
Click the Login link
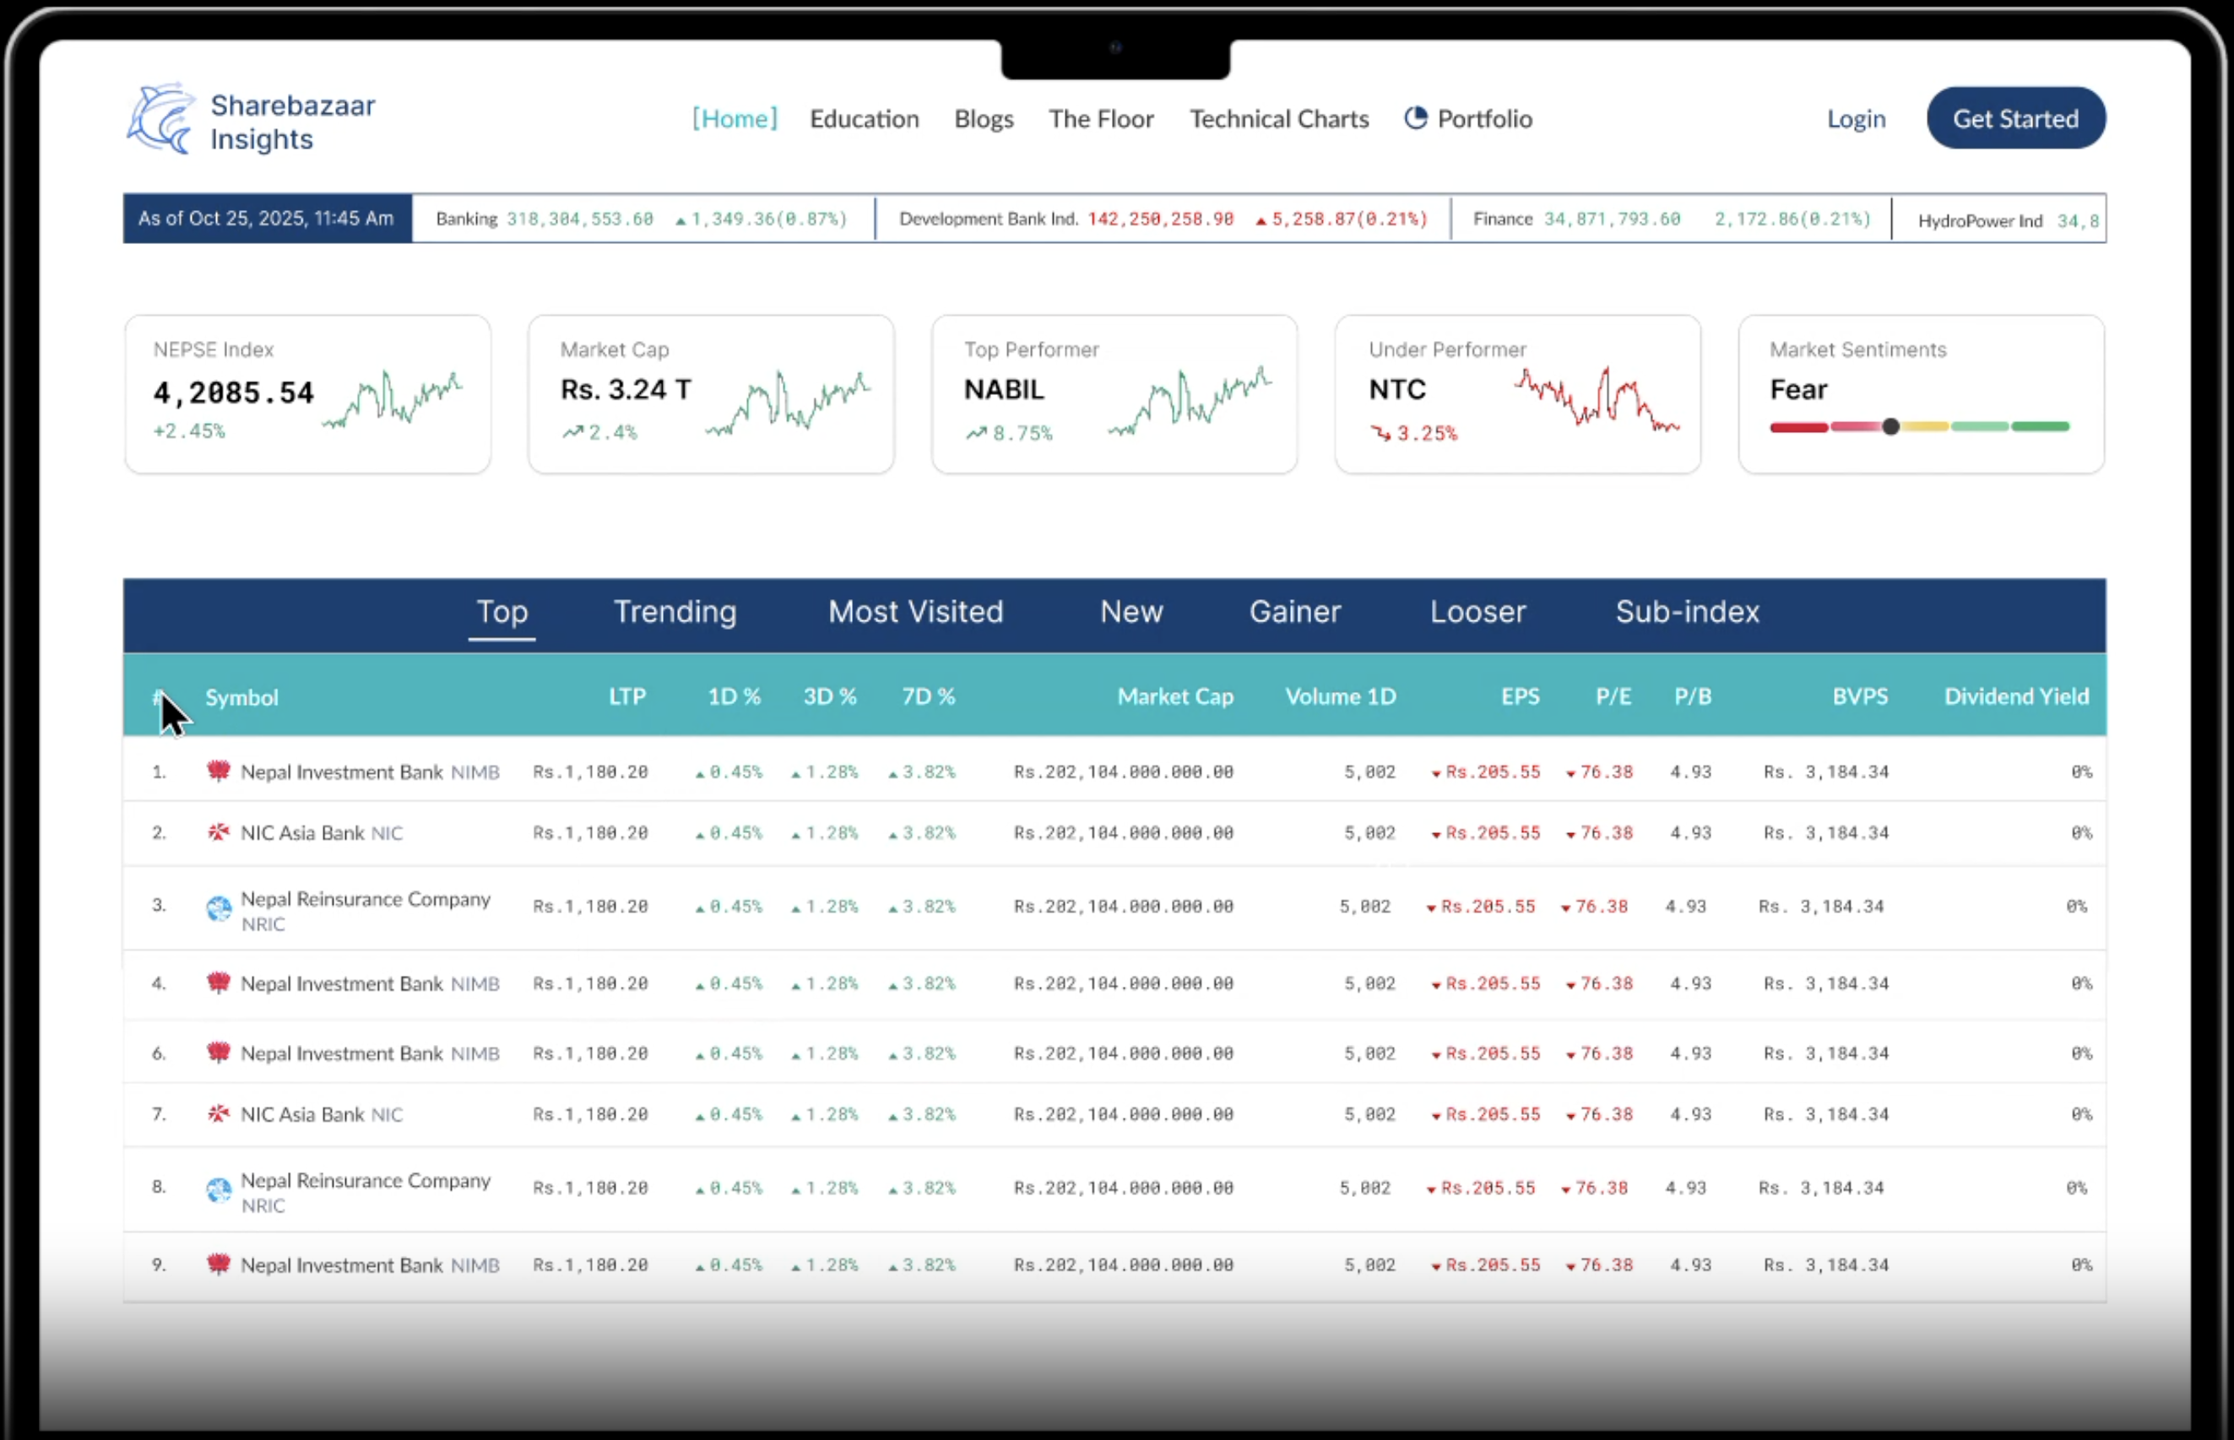pos(1857,119)
